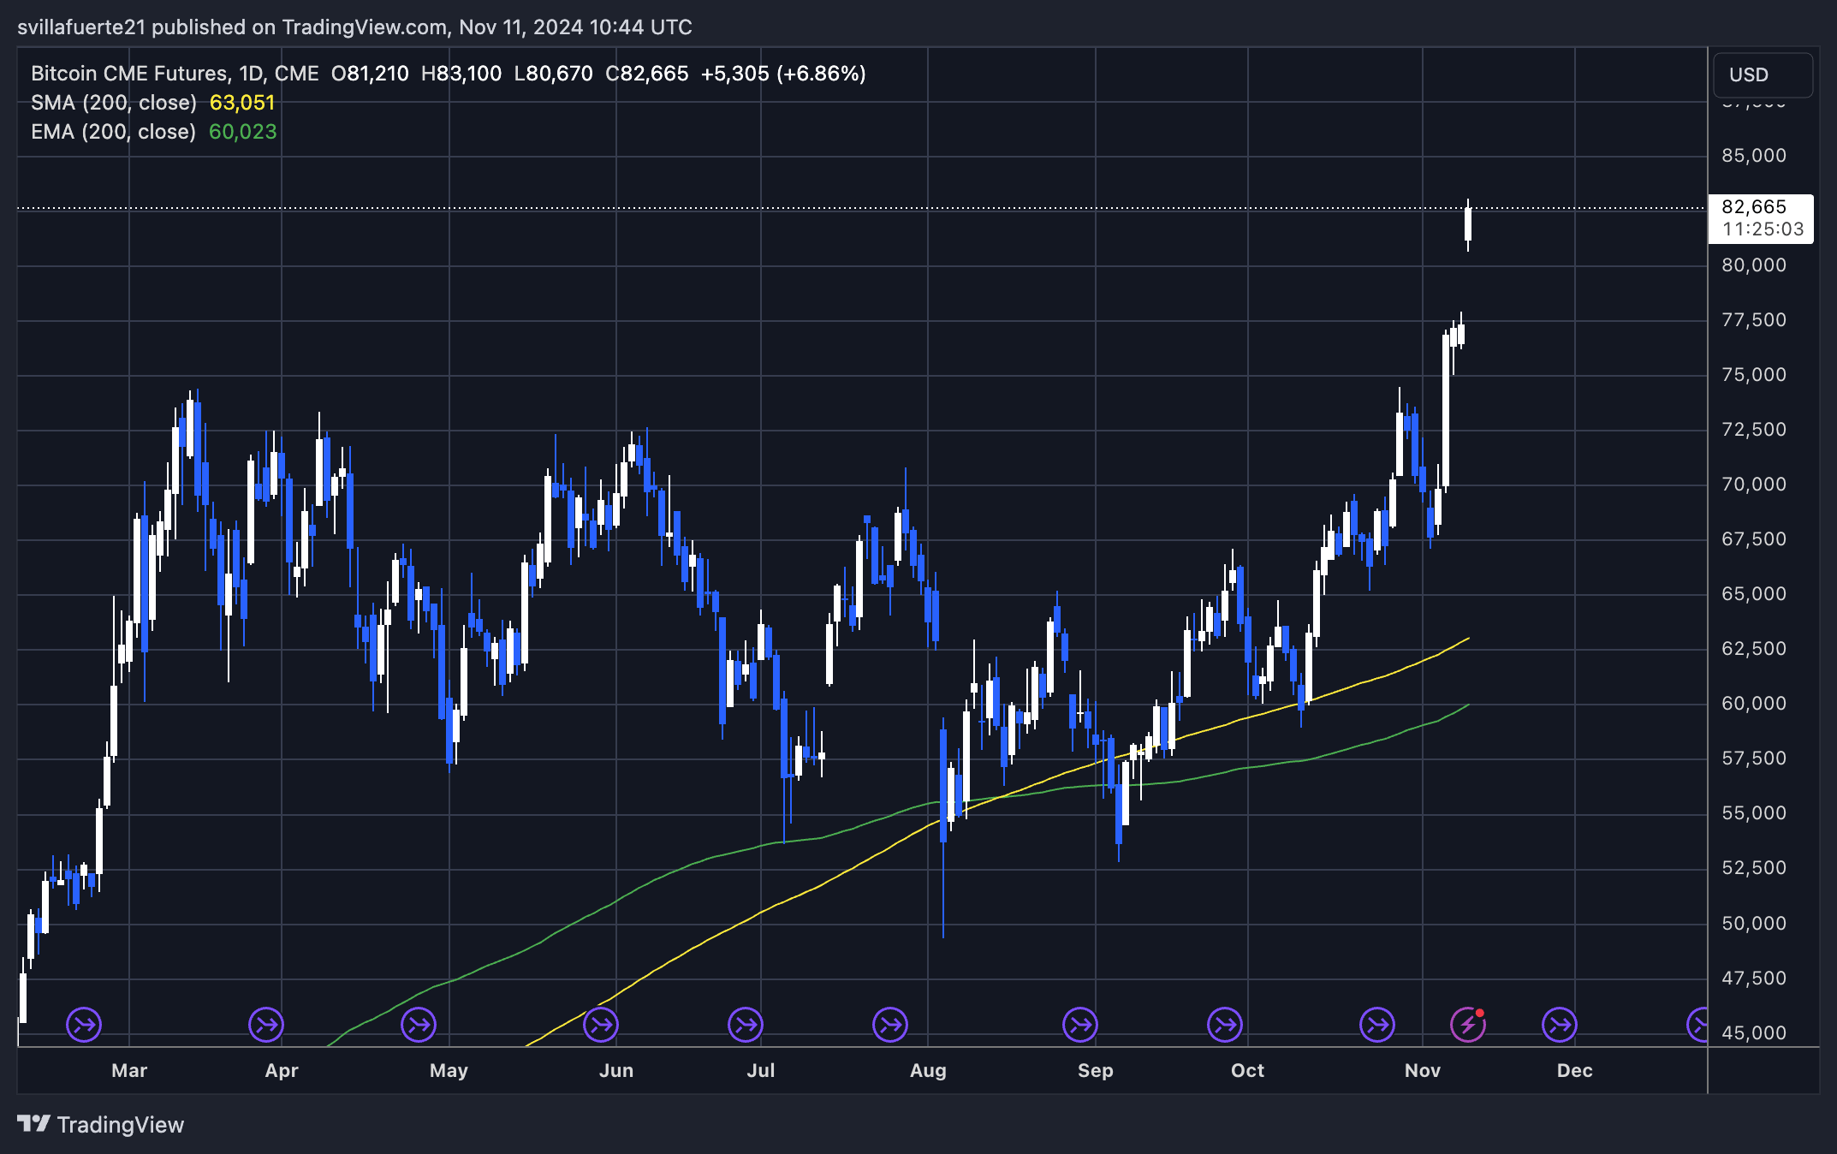The width and height of the screenshot is (1837, 1154).
Task: Click the close value C82,665
Action: 646,74
